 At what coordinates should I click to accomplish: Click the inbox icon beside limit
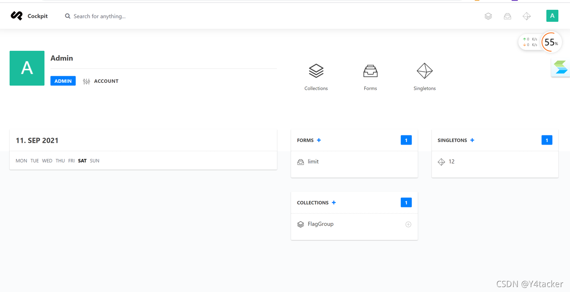[x=301, y=162]
